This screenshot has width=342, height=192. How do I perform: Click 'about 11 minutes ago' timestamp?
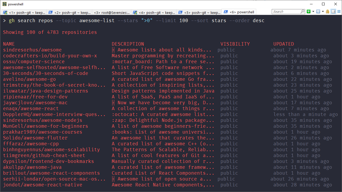click(x=303, y=167)
